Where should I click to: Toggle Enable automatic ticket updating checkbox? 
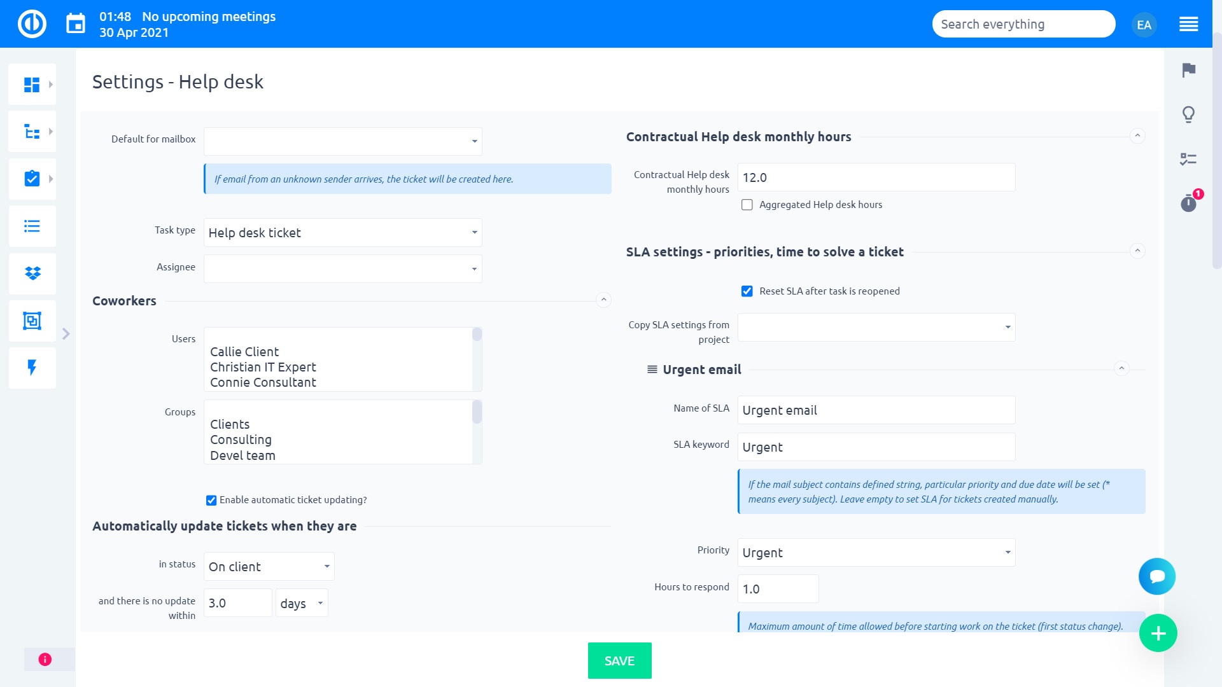click(x=213, y=500)
